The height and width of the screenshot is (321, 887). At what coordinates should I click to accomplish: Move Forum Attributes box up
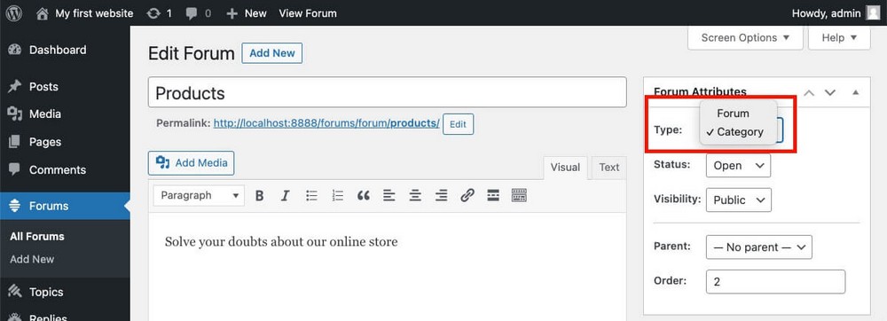tap(809, 93)
